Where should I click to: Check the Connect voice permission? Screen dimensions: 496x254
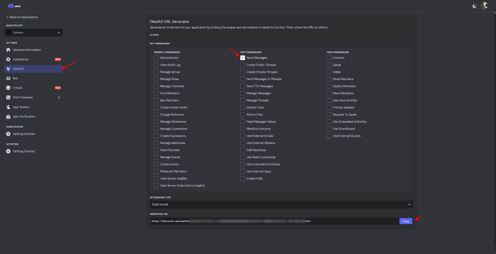pyautogui.click(x=329, y=58)
